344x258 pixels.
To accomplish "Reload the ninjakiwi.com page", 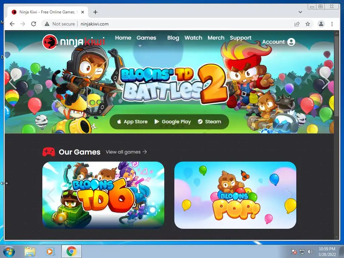I will [34, 24].
